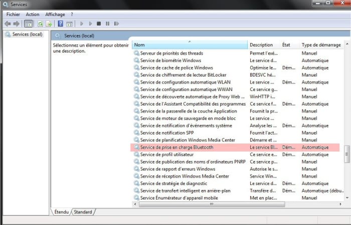Click 'WinHTTP i...' description cell
Viewport: 351px width, 225px height.
[262, 96]
